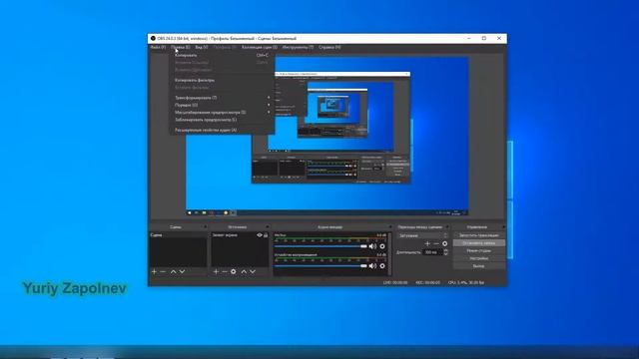Image resolution: width=639 pixels, height=359 pixels.
Task: Expand the Preview Scaling submenu arrow
Action: (269, 113)
